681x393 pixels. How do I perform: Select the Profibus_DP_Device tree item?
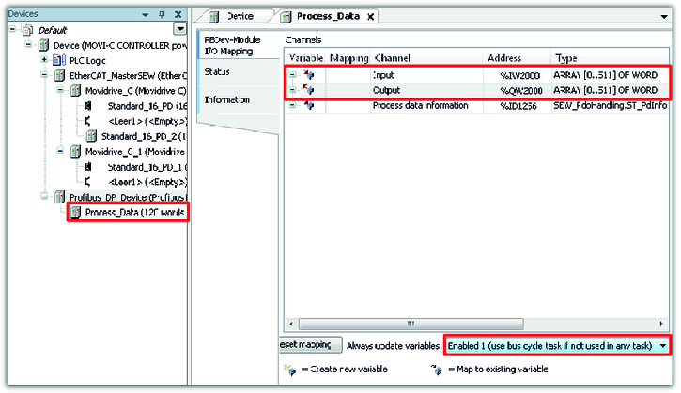tap(103, 197)
